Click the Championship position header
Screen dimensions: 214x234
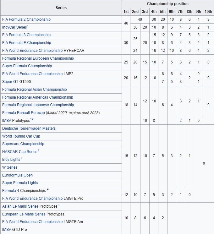[x=167, y=4]
